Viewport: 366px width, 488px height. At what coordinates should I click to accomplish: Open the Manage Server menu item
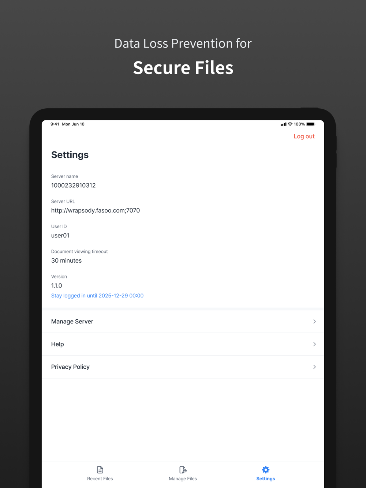click(183, 322)
